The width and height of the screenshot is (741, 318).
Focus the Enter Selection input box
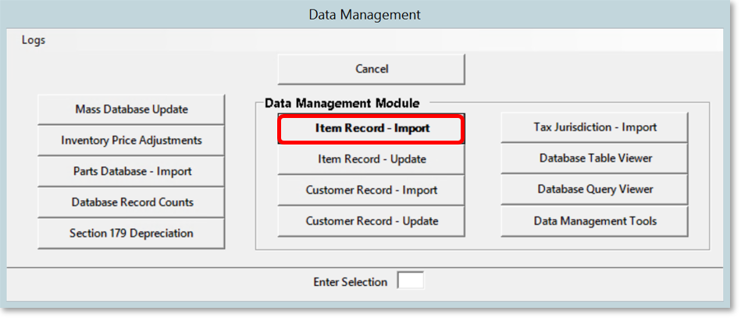tap(410, 280)
